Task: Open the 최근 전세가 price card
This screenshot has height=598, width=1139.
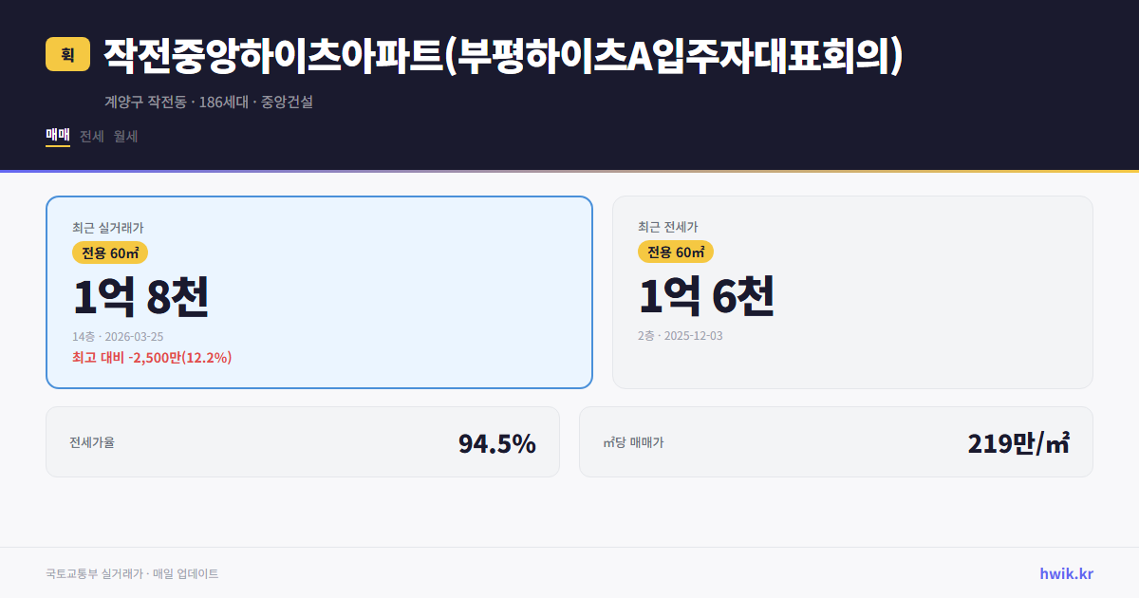Action: (852, 290)
